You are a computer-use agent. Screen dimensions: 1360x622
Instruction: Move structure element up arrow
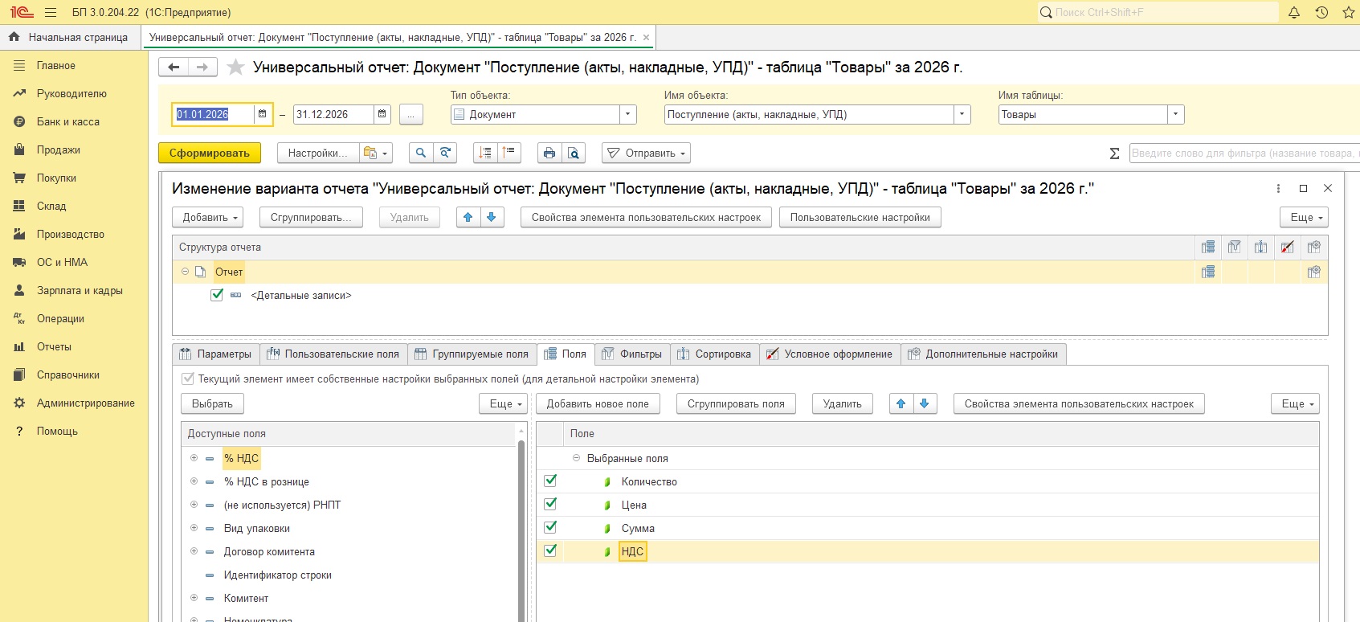click(468, 217)
